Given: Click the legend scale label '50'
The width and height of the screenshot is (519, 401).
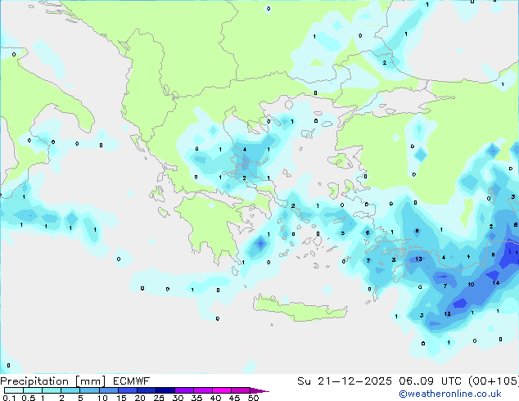Looking at the screenshot, I should coord(253,398).
